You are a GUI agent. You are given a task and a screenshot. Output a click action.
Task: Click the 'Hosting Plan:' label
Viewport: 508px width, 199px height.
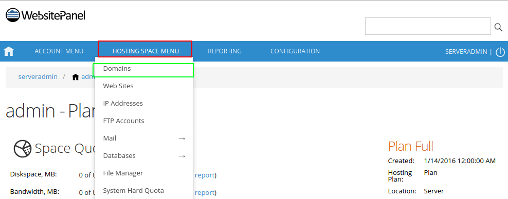click(x=400, y=176)
